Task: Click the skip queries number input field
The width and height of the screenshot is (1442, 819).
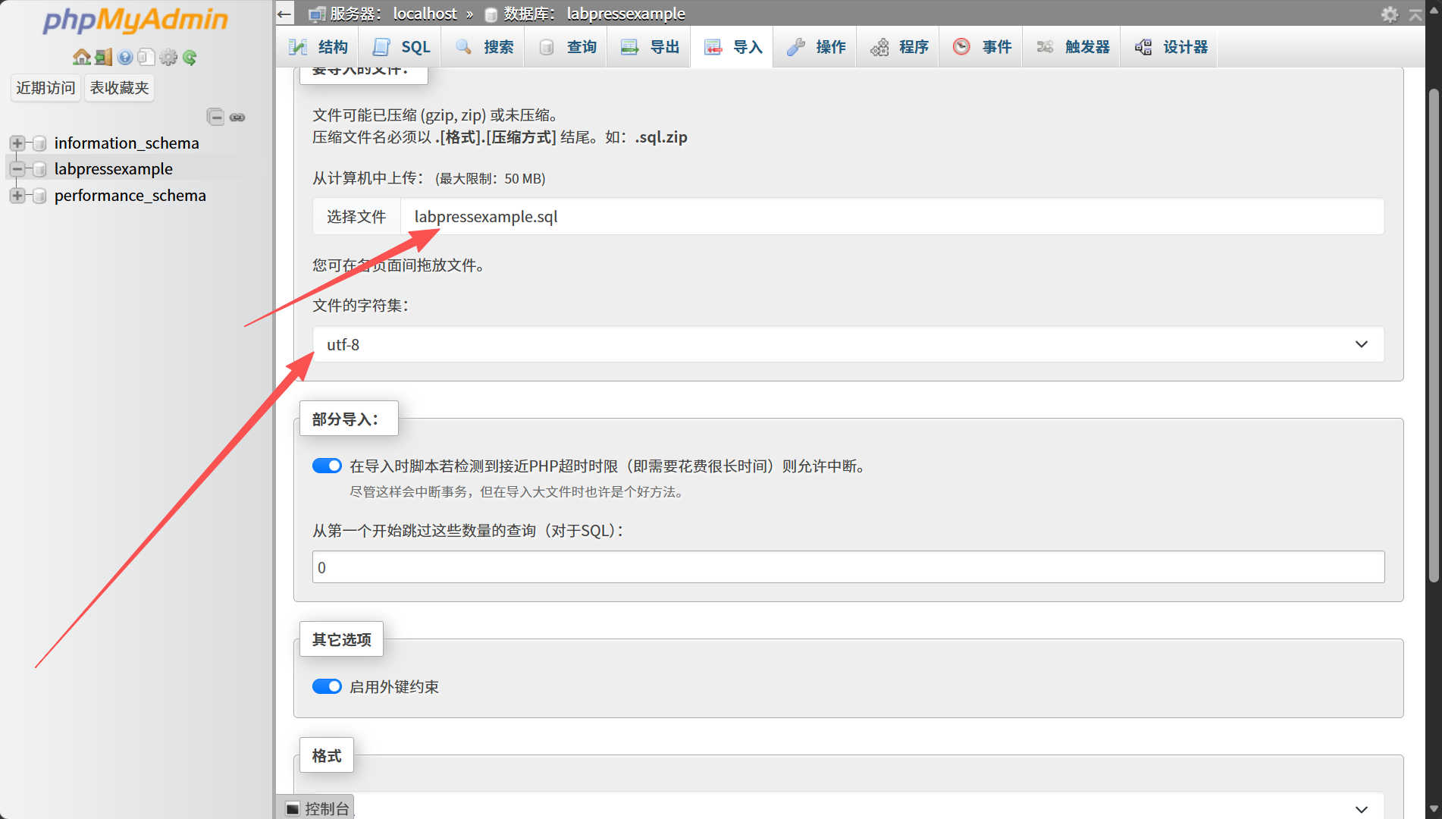Action: 848,567
